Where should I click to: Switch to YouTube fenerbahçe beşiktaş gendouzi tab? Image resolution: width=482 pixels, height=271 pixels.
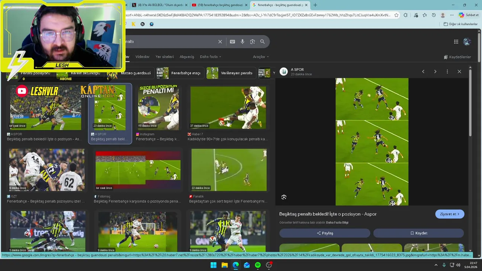click(219, 5)
